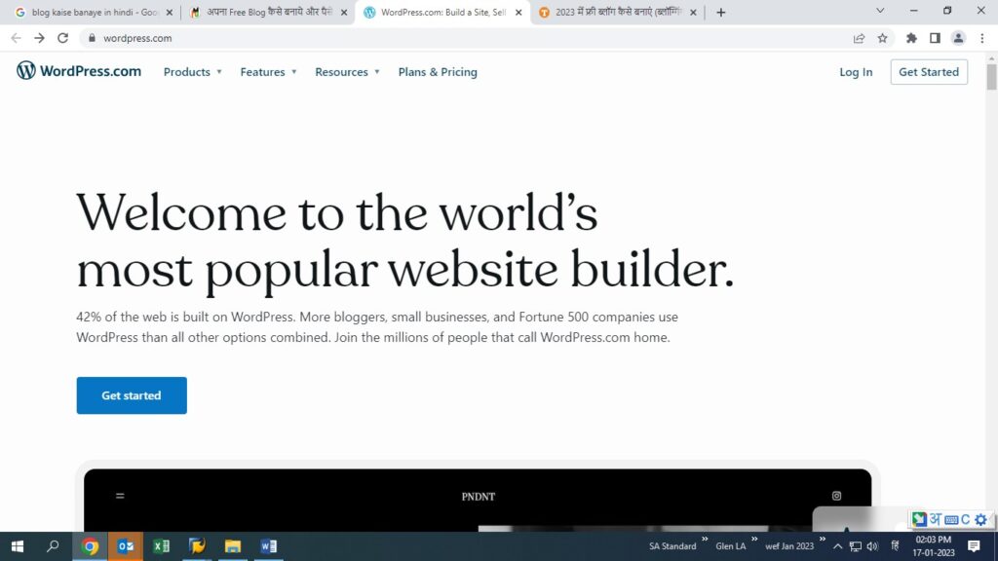
Task: Open the Instagram icon in site preview
Action: tap(836, 496)
